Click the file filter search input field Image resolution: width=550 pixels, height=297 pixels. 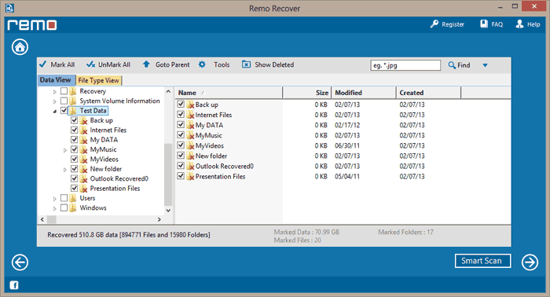[x=405, y=65]
